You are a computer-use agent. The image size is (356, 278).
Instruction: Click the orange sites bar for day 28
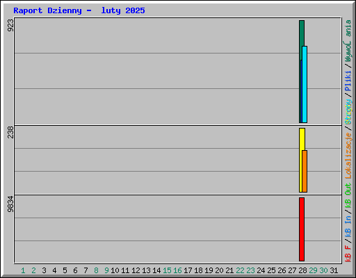pyautogui.click(x=305, y=171)
